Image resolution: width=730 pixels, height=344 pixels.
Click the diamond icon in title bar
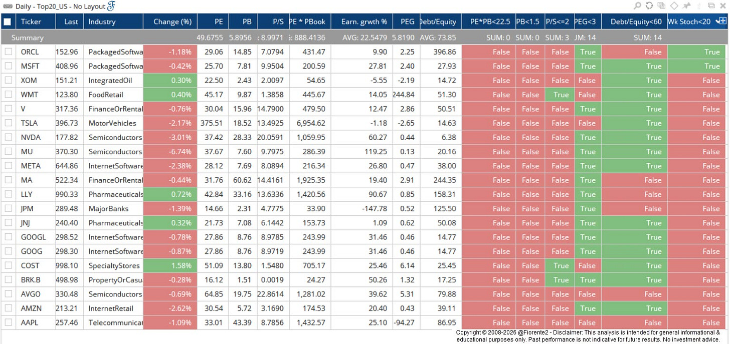tap(674, 6)
